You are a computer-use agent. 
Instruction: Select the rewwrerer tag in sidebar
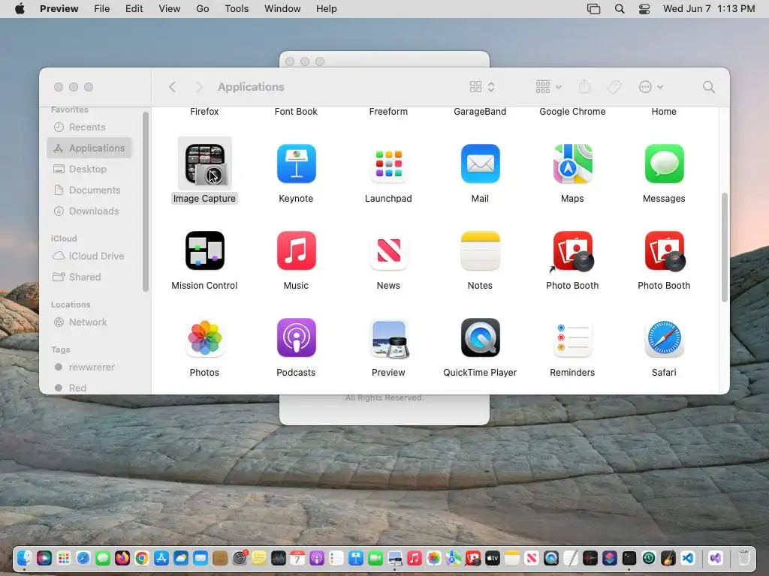[90, 367]
